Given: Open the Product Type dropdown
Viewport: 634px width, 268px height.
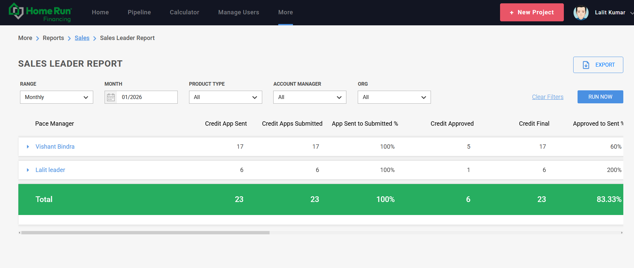Looking at the screenshot, I should (225, 97).
